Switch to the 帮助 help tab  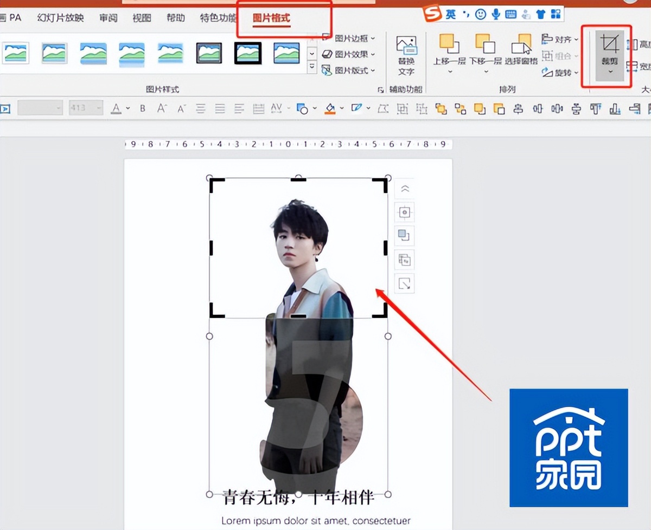175,18
